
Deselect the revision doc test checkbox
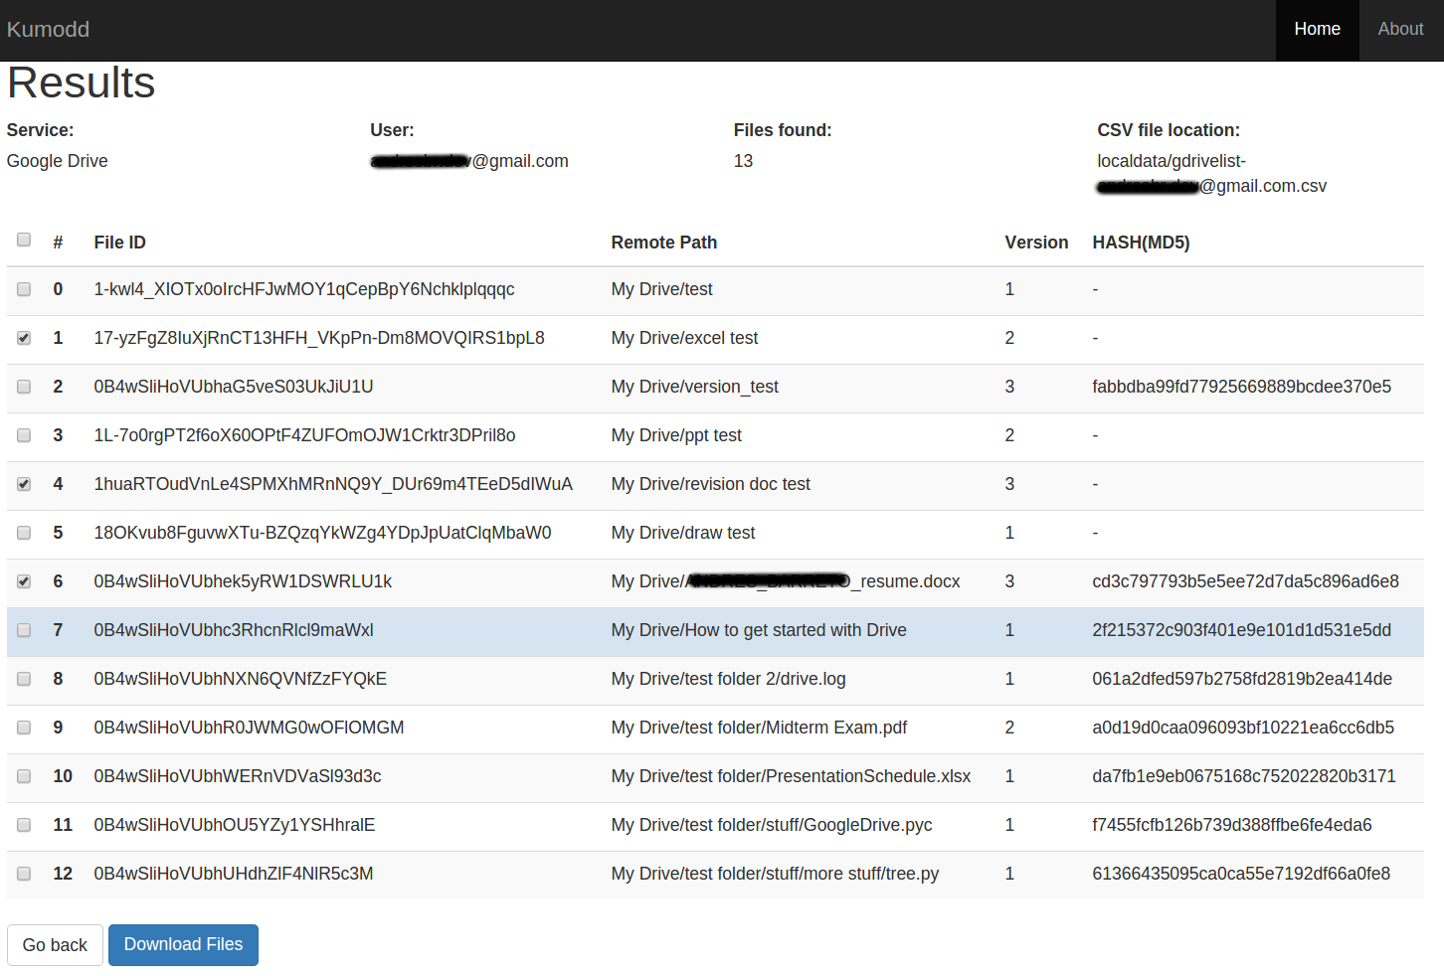tap(24, 484)
